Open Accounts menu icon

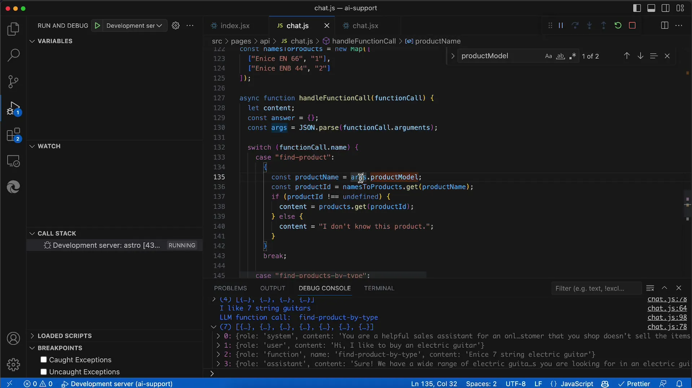[x=13, y=339]
